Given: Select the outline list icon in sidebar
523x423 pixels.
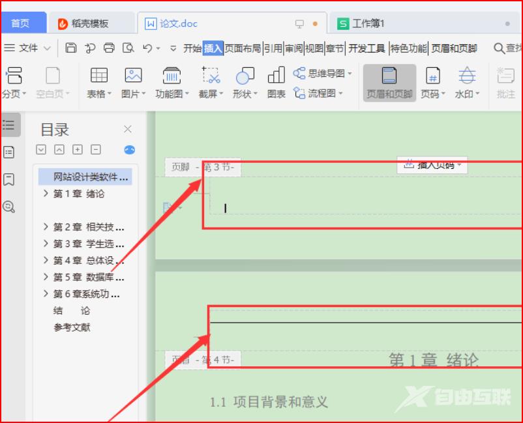Looking at the screenshot, I should 8,125.
